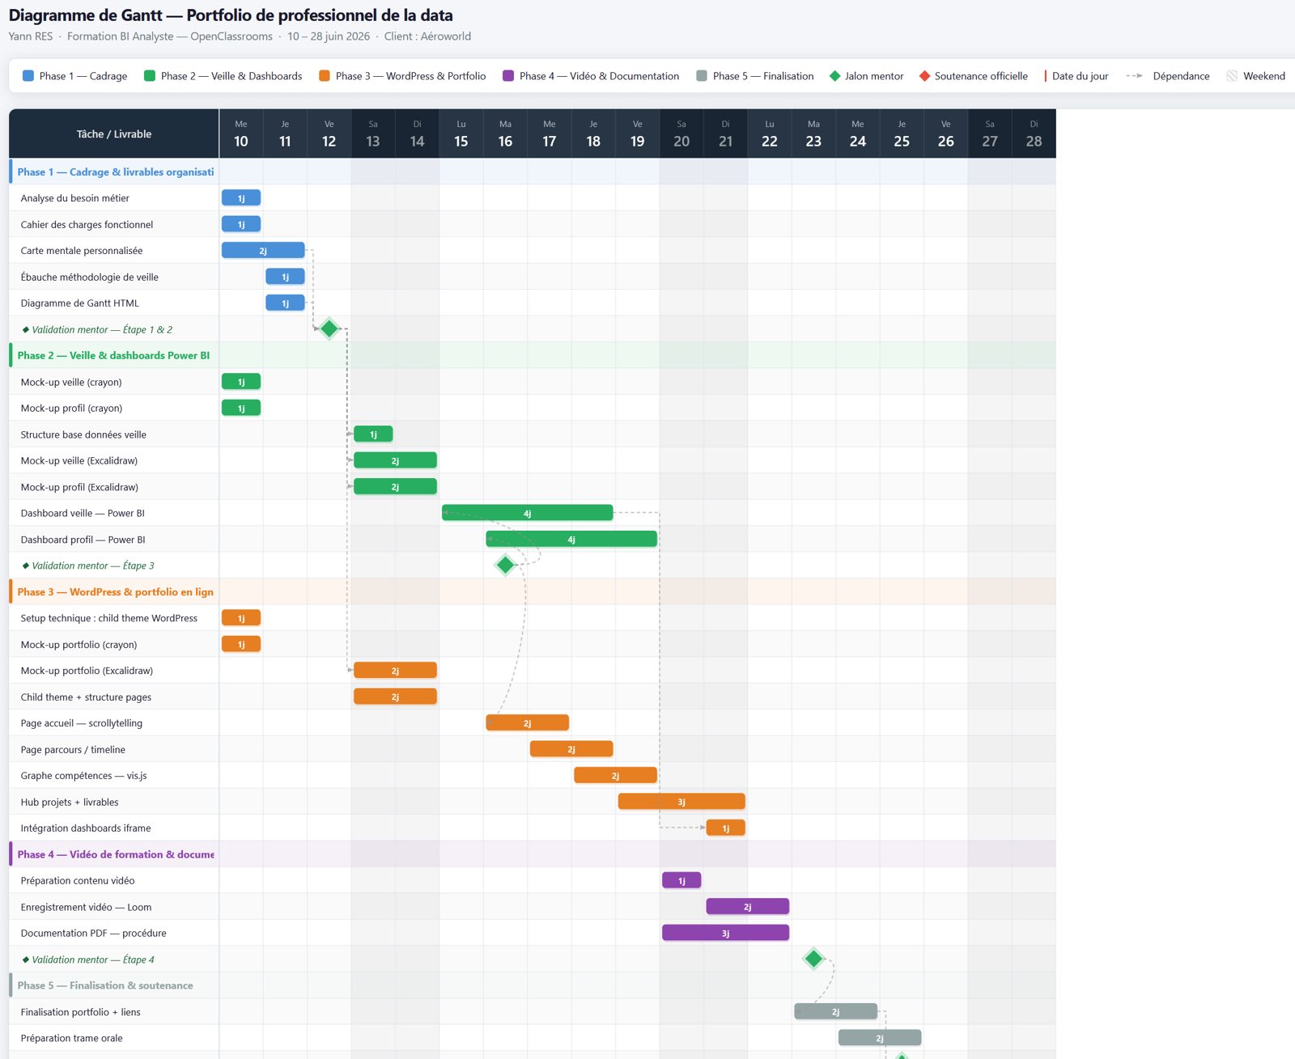Select the Dashboard veille Power BI 4j bar
The width and height of the screenshot is (1295, 1059).
click(x=527, y=513)
